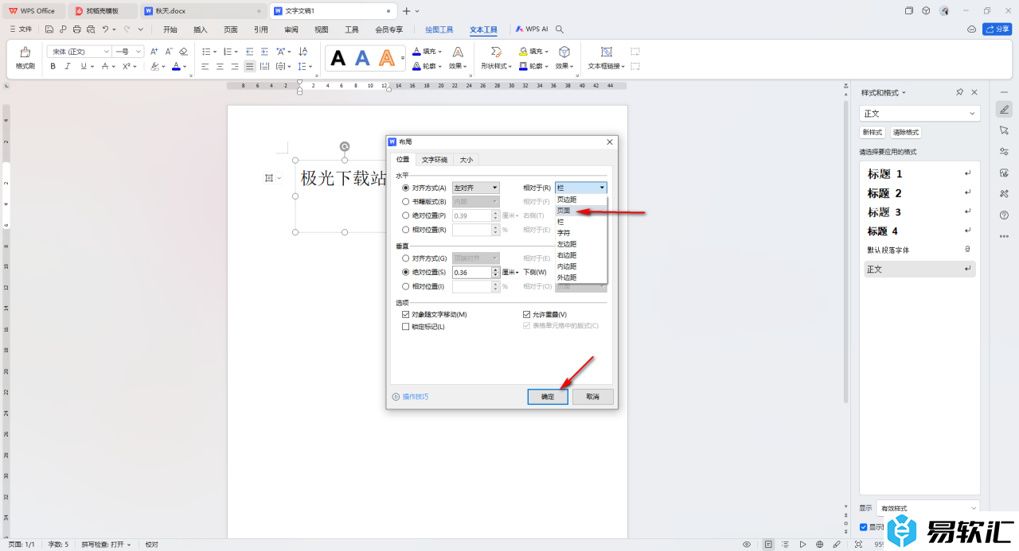1019x551 pixels.
Task: Decrease font size with A- icon
Action: click(169, 52)
